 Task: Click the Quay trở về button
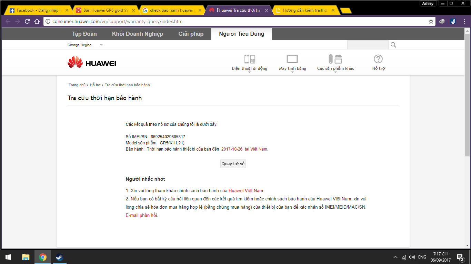233,164
